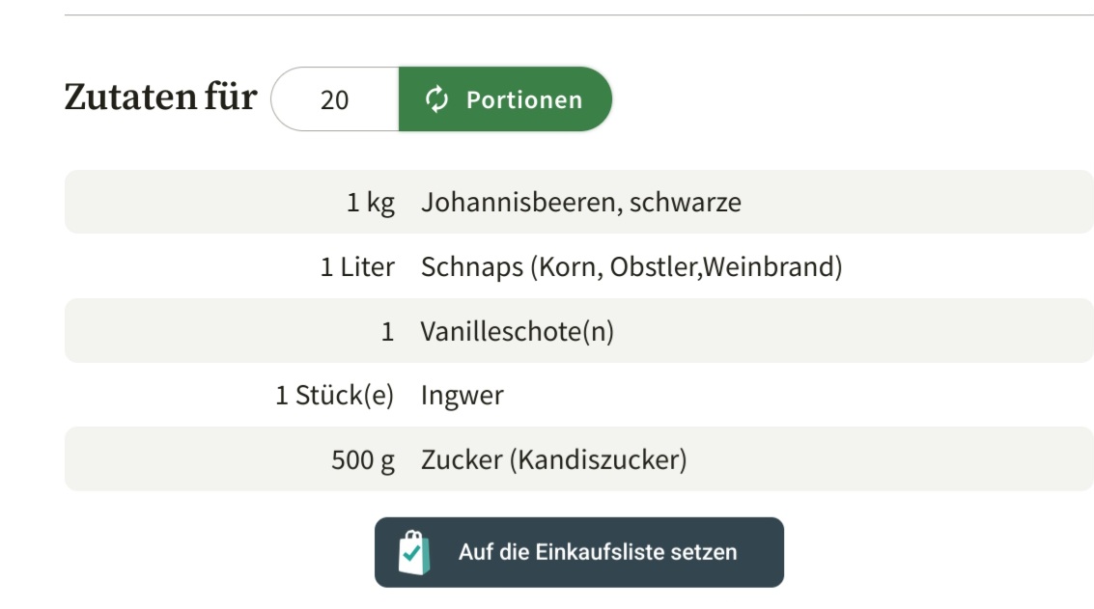Screen dimensions: 1094x609
Task: Click the 500 g amount
Action: (x=363, y=460)
